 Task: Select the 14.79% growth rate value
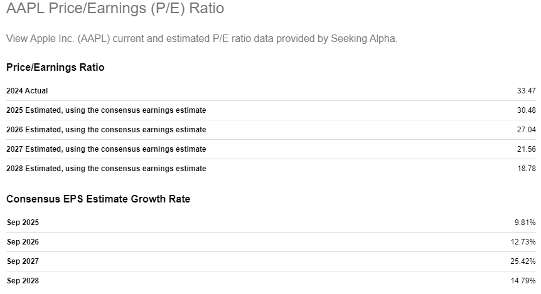pyautogui.click(x=523, y=281)
